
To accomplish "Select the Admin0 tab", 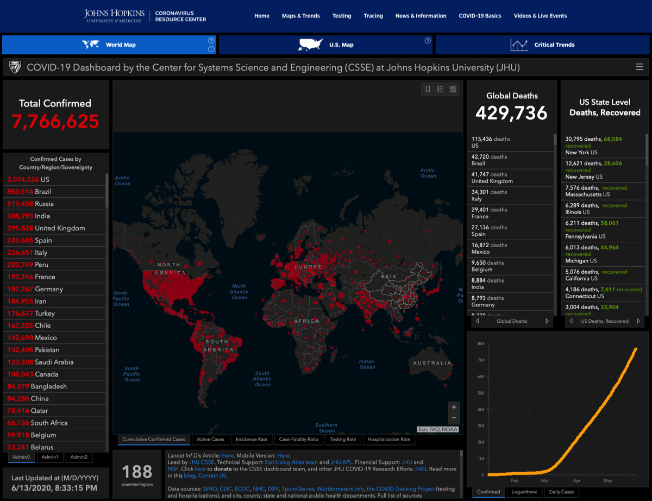I will (22, 457).
